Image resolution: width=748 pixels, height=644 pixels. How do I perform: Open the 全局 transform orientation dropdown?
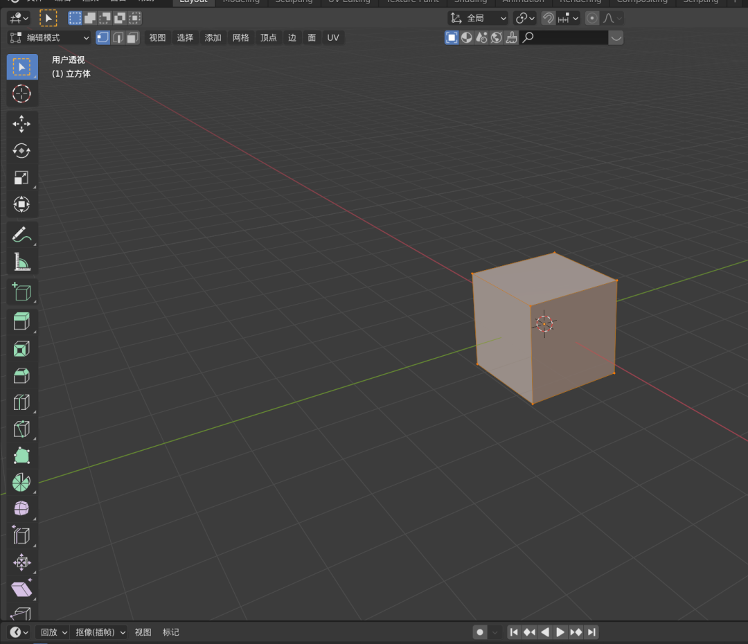click(x=478, y=18)
